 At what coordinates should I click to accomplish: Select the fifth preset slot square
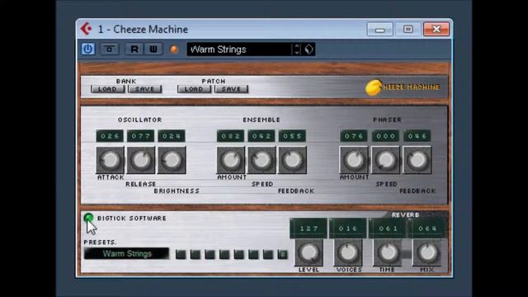(238, 254)
